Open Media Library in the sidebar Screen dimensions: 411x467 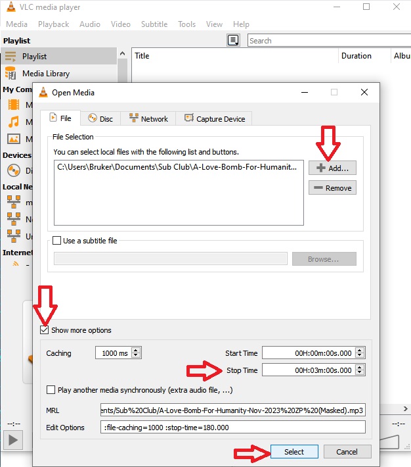(58, 73)
